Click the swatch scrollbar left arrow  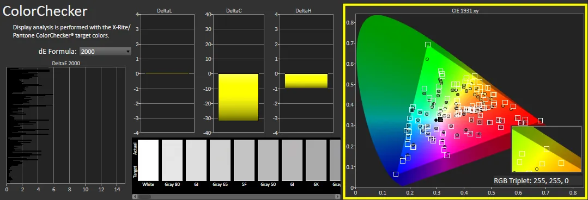134,196
